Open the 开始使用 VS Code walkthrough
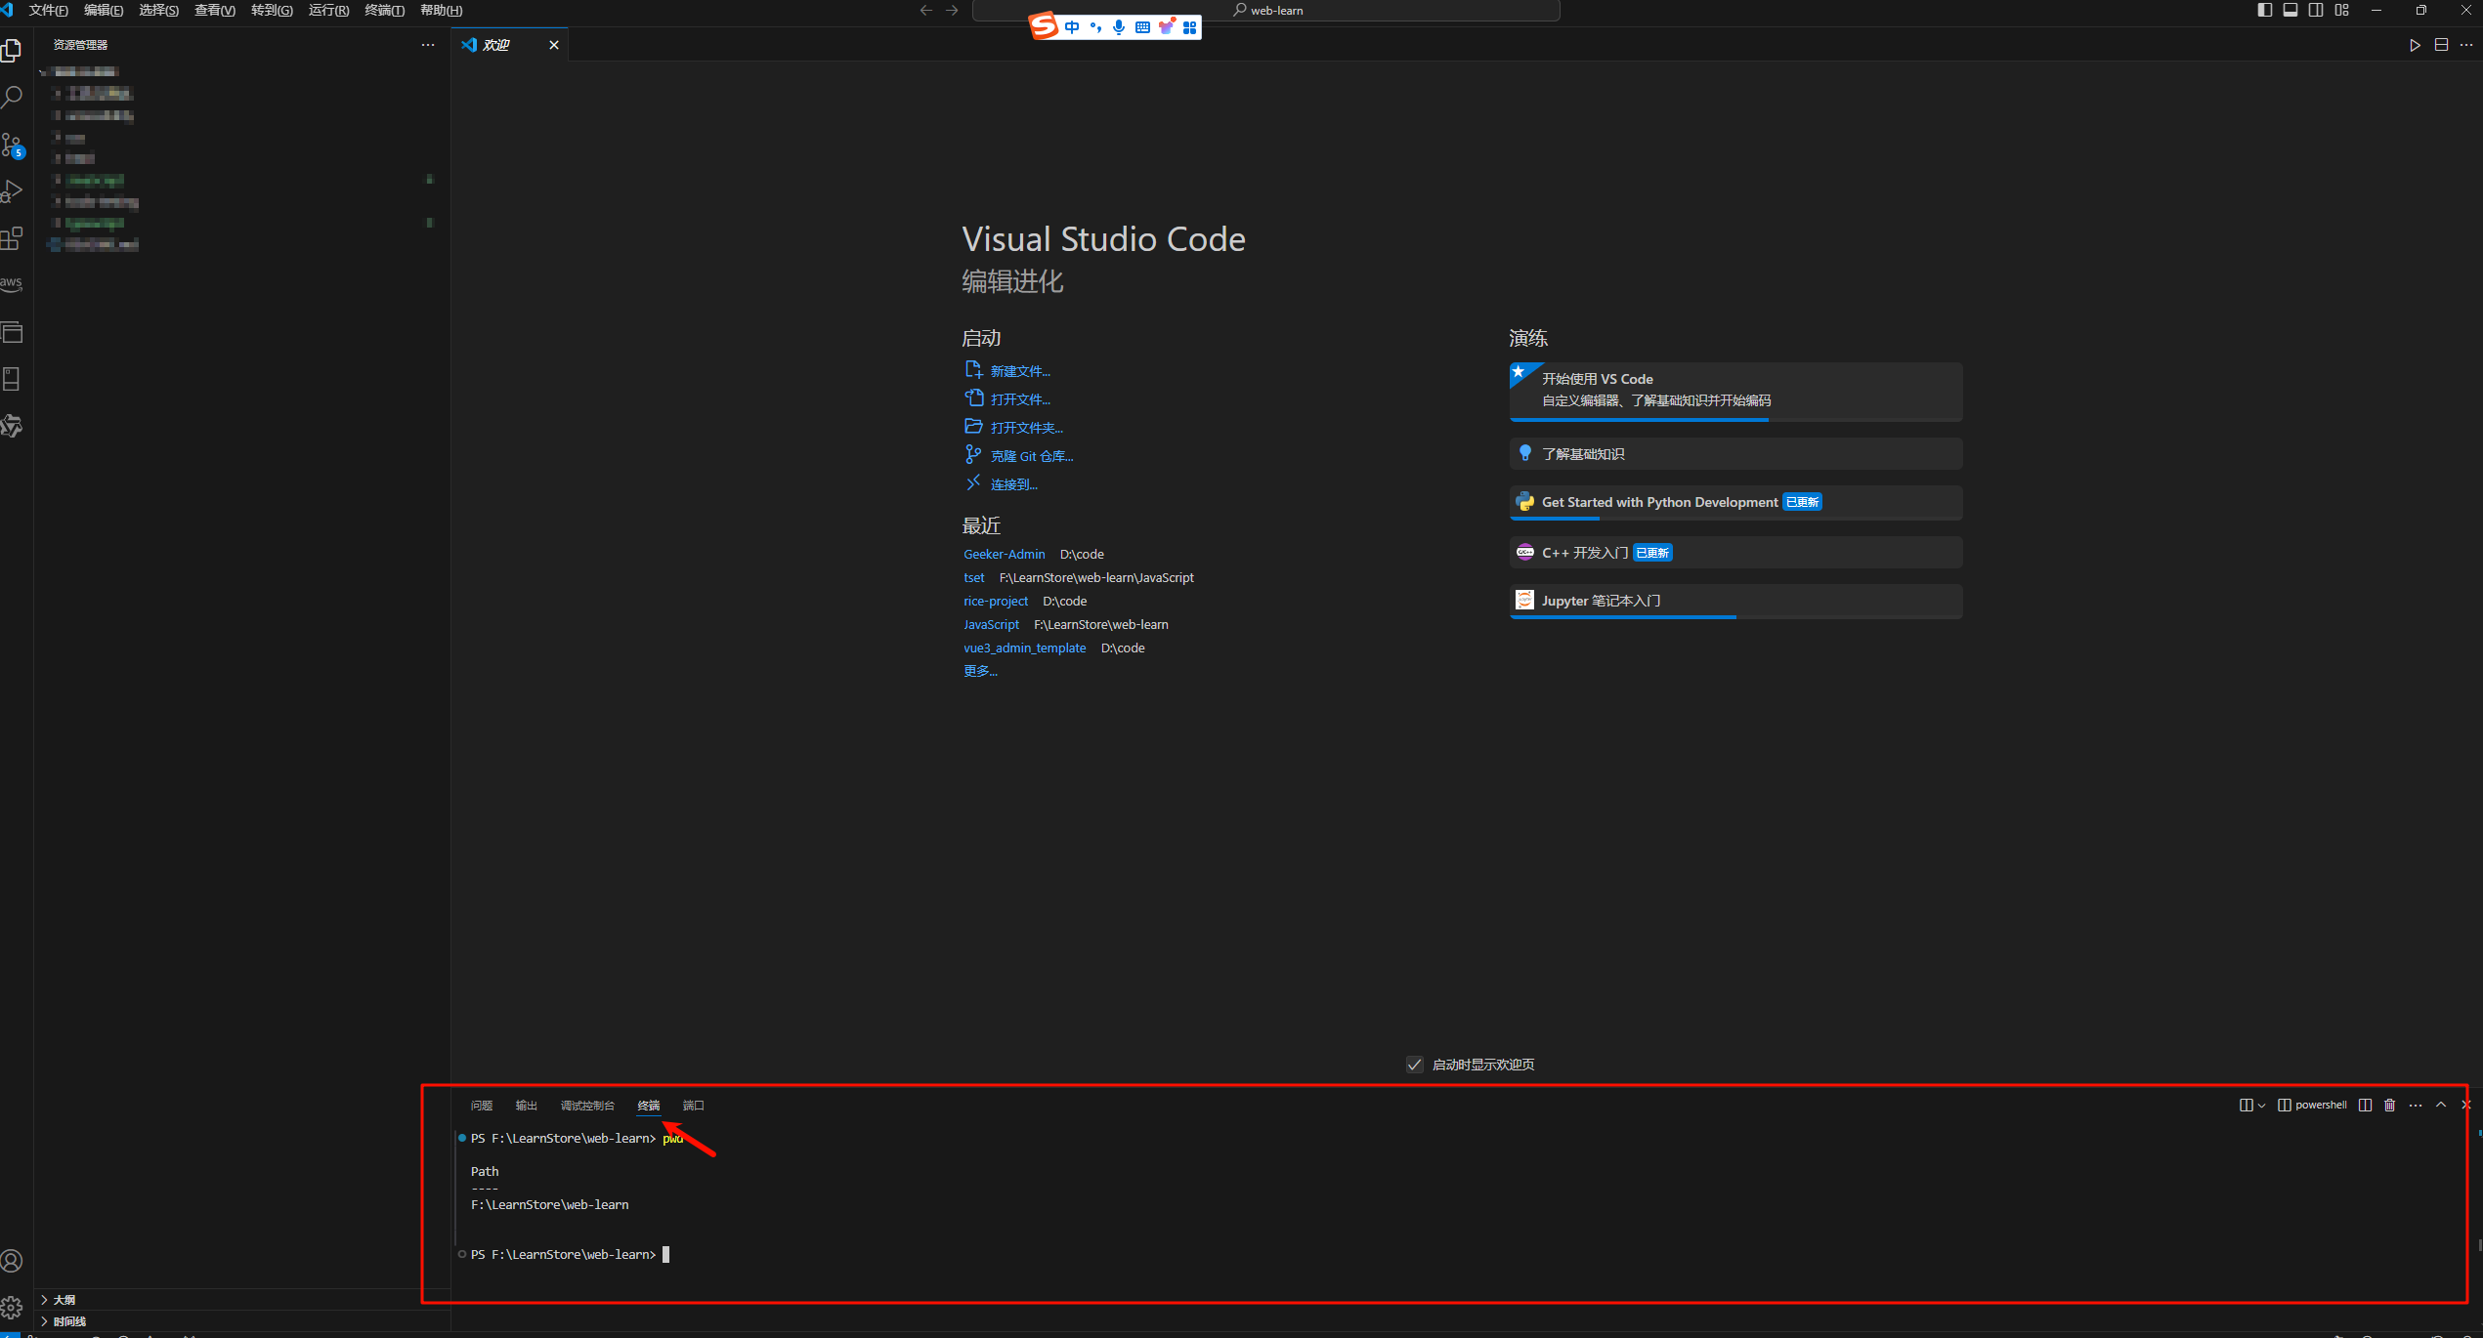Image resolution: width=2483 pixels, height=1338 pixels. point(1735,391)
